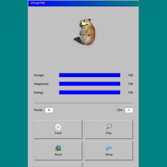Click the Energy text label

(x=39, y=93)
